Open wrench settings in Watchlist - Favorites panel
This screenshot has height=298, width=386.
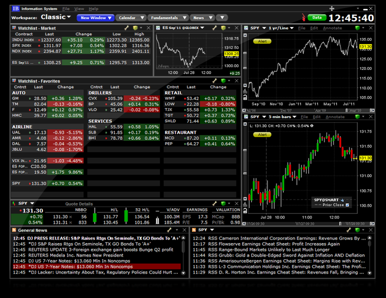pos(215,80)
